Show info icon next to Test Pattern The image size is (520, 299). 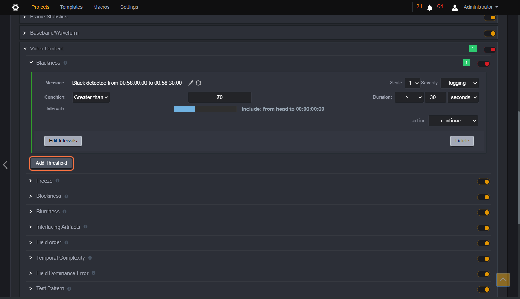click(69, 289)
